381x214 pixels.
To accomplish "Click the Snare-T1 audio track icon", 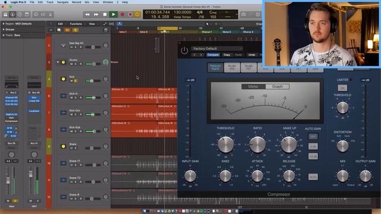I will 64,163.
